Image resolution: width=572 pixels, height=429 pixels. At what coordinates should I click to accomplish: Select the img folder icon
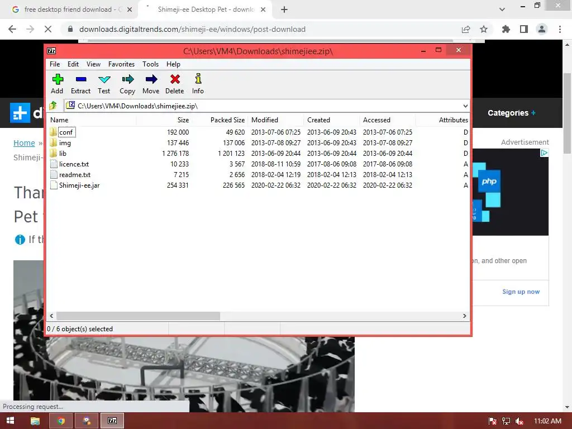[x=54, y=142]
